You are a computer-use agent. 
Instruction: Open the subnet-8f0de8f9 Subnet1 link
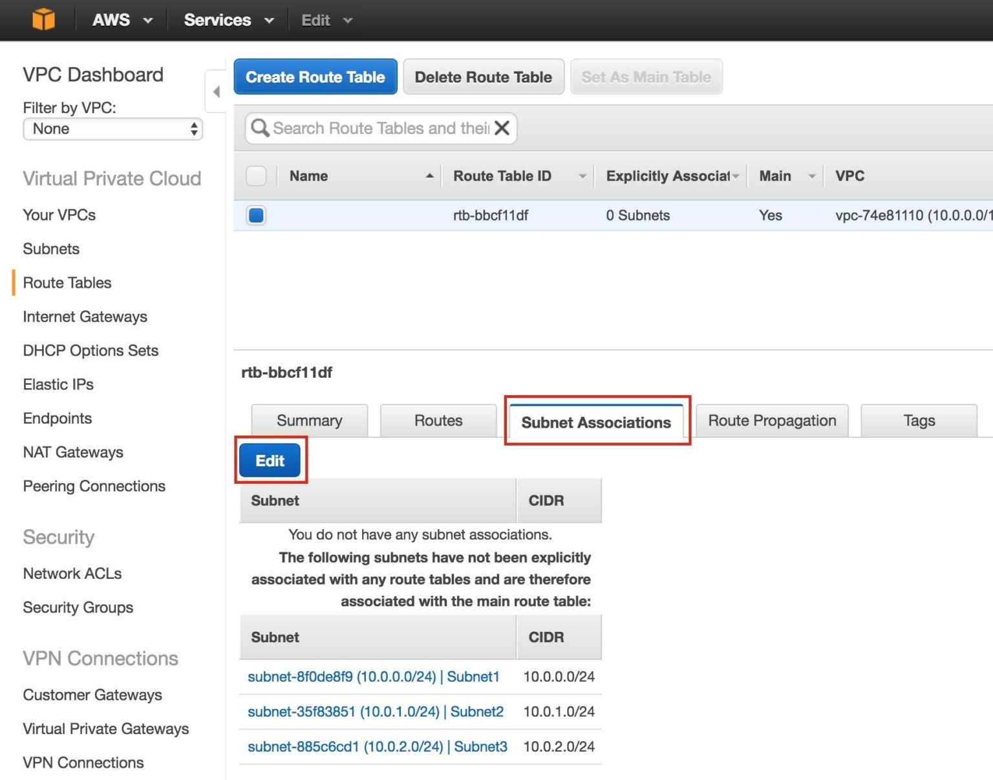click(x=373, y=677)
